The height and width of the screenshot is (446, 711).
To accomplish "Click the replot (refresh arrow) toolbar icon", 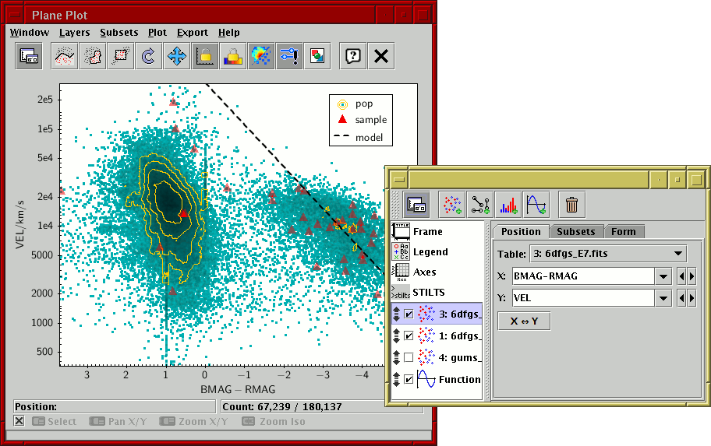I will [x=147, y=56].
